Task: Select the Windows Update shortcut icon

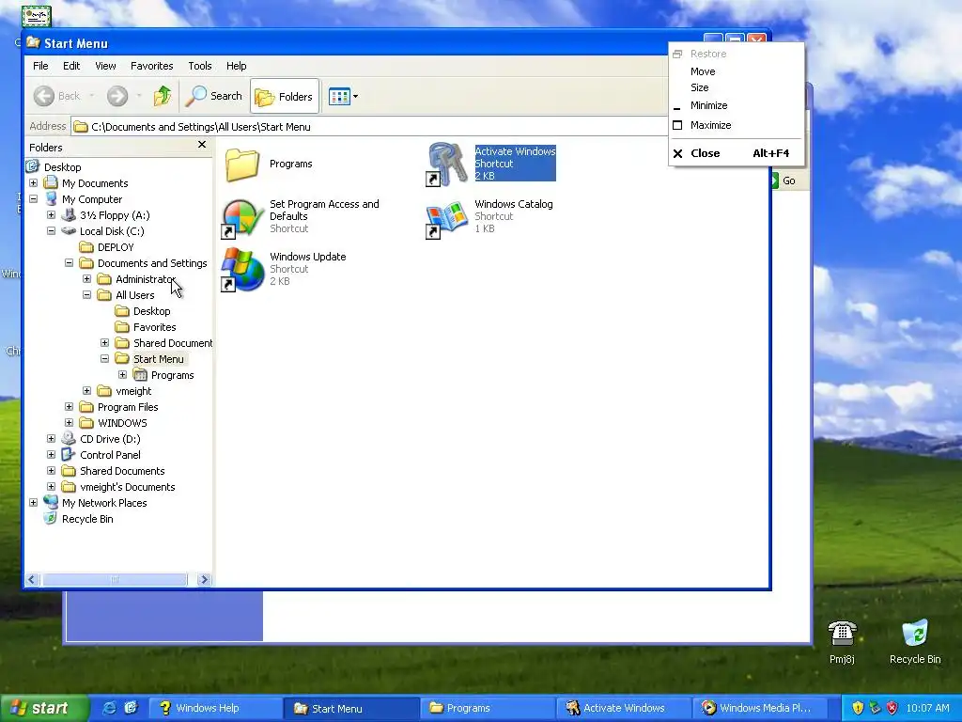Action: pyautogui.click(x=241, y=269)
